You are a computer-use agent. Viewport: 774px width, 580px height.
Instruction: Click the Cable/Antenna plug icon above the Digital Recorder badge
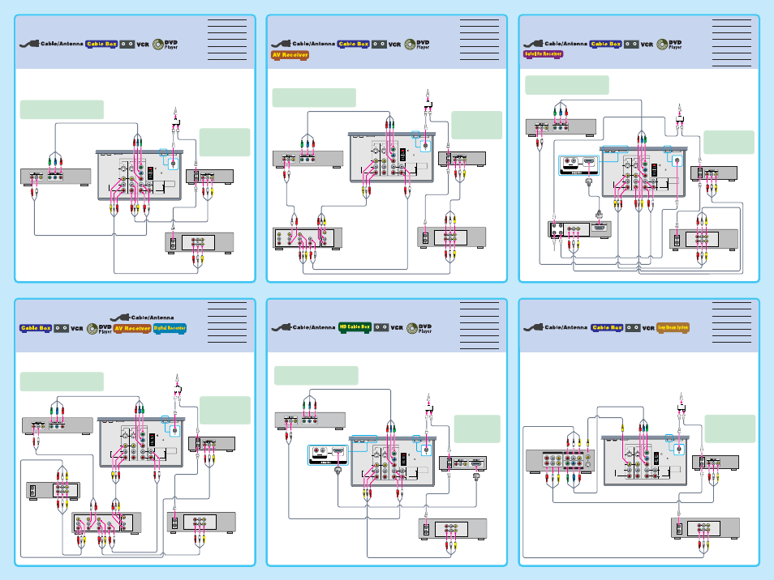pyautogui.click(x=120, y=318)
